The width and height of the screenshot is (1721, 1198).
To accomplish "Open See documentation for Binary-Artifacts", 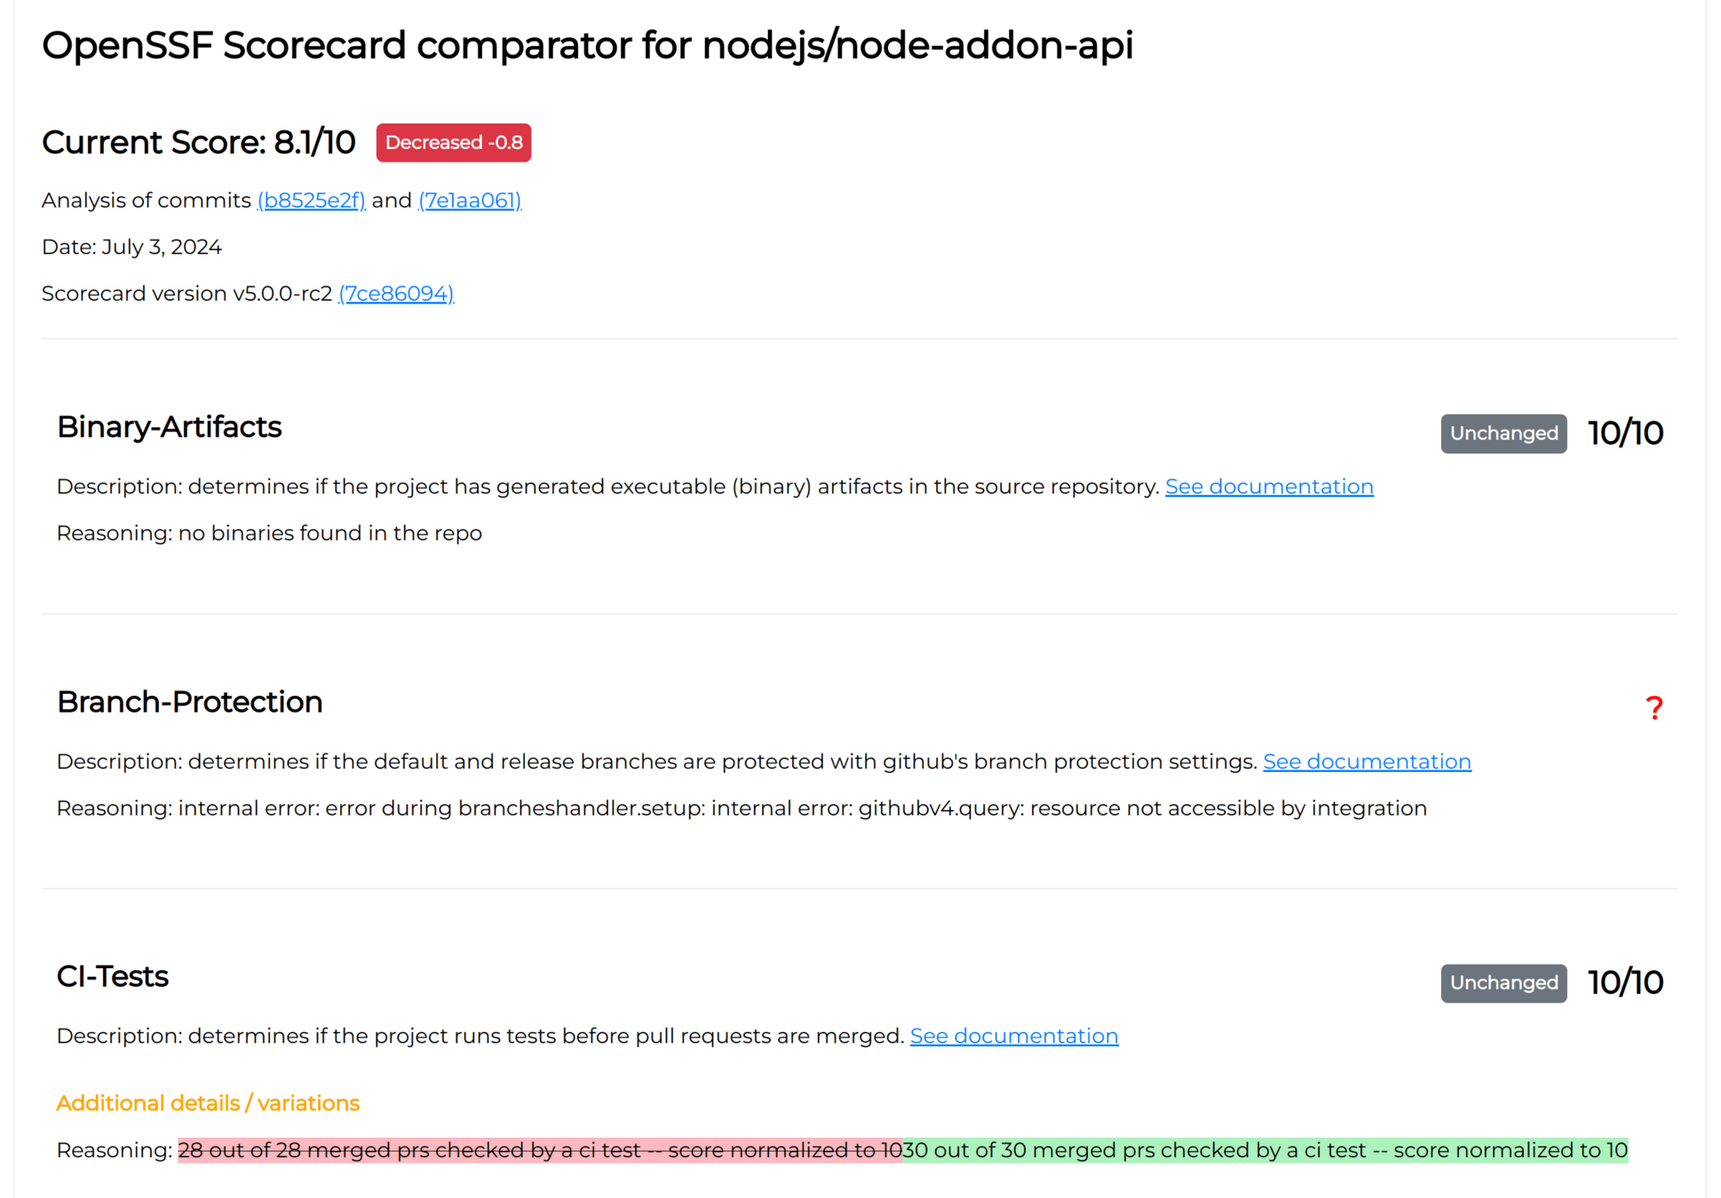I will tap(1268, 487).
